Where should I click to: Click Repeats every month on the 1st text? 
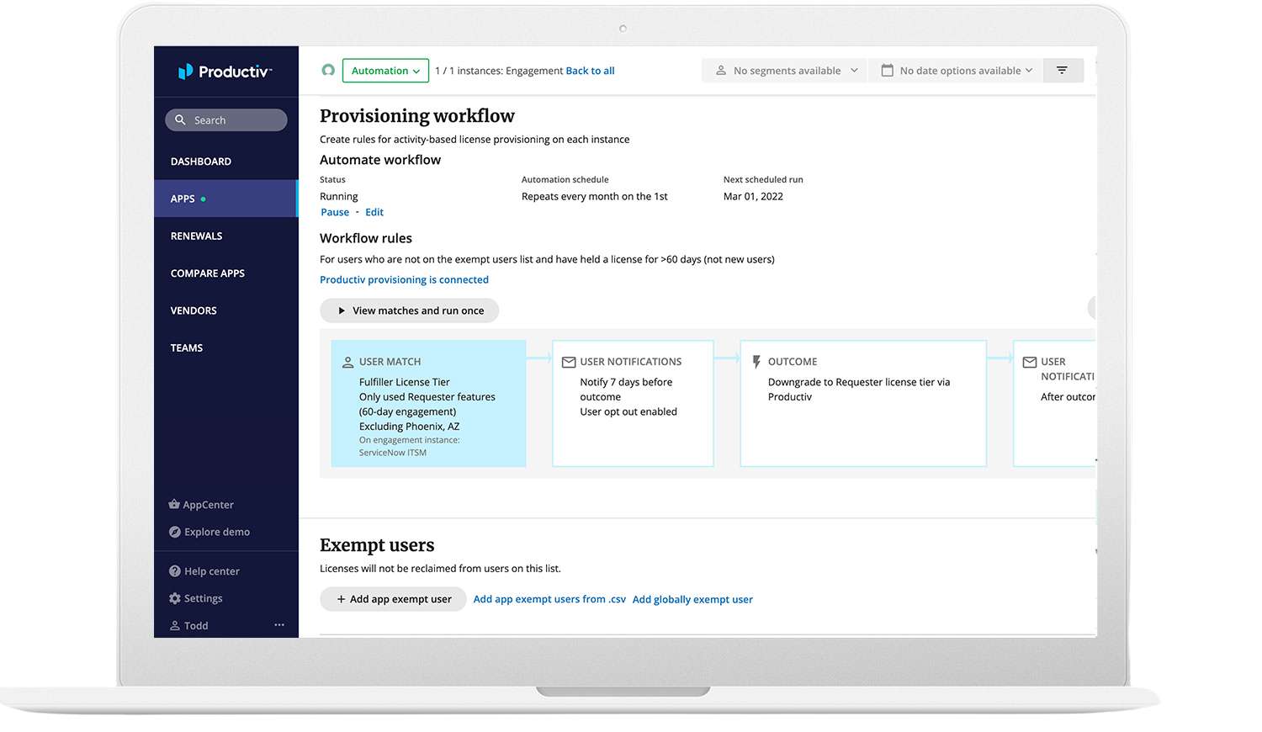[595, 196]
